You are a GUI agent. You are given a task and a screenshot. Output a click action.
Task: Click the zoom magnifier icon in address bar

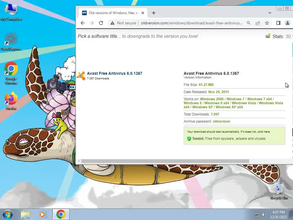pyautogui.click(x=249, y=23)
